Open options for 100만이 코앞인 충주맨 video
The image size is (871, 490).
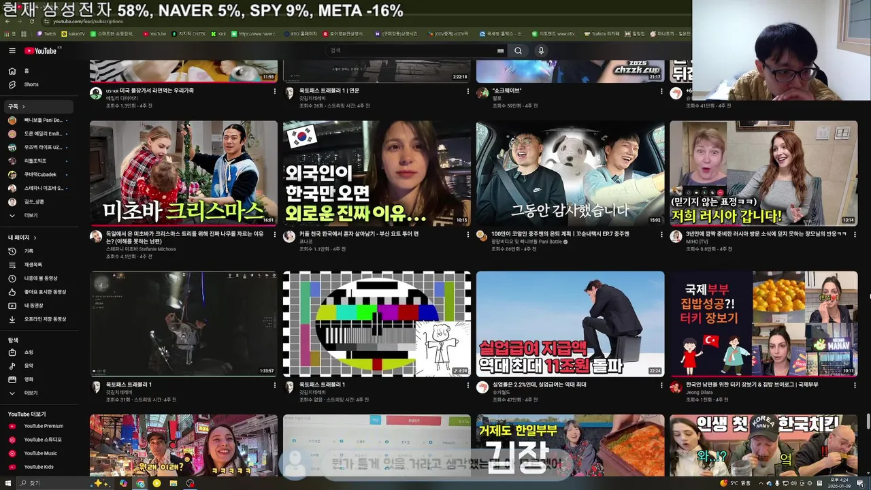coord(661,235)
